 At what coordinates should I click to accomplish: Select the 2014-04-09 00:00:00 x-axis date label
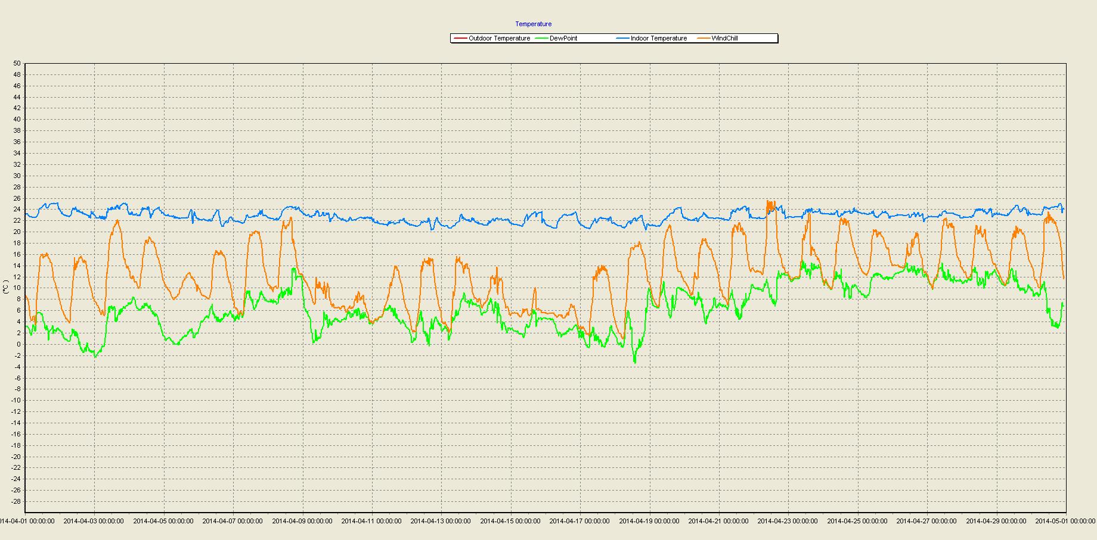click(x=302, y=521)
